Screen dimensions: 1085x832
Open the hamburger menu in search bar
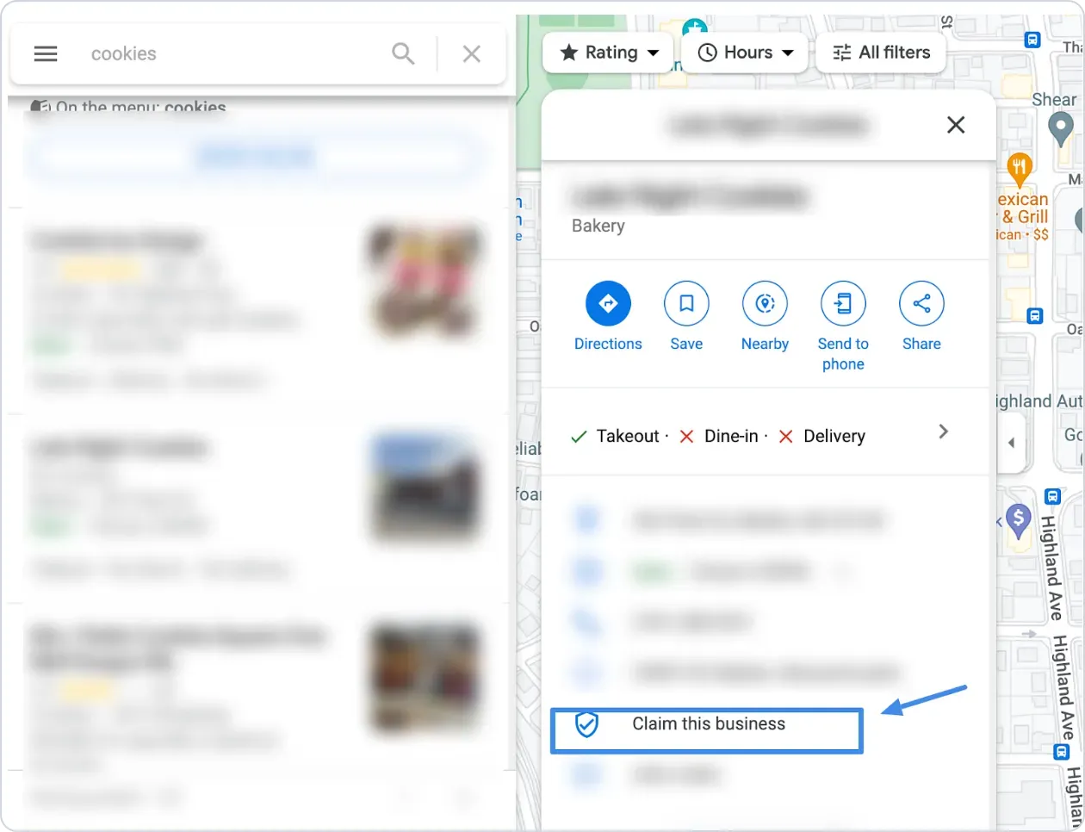[x=46, y=53]
